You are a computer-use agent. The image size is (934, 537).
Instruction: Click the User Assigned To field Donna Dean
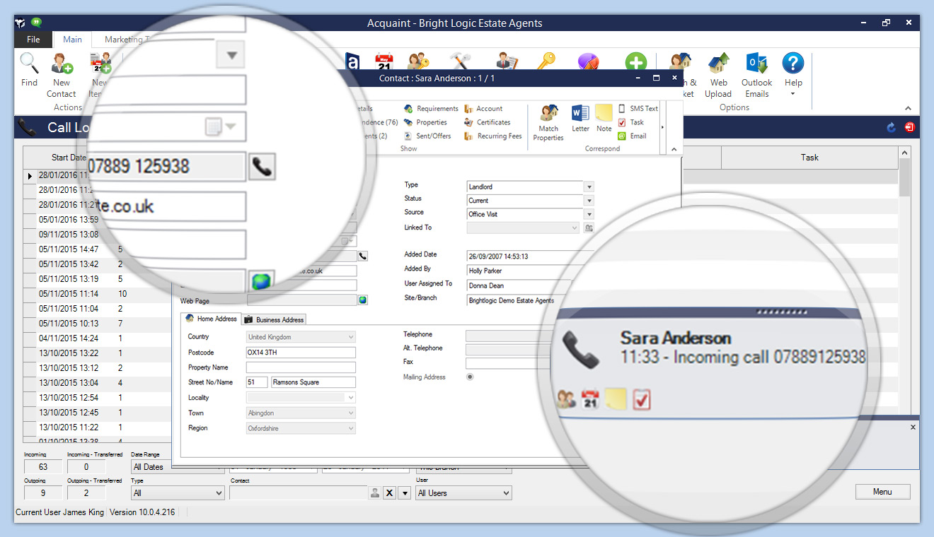click(519, 286)
